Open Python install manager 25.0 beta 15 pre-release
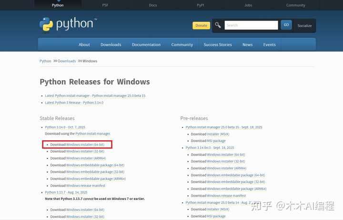Viewport: 343px width, 220px height. pos(223,127)
